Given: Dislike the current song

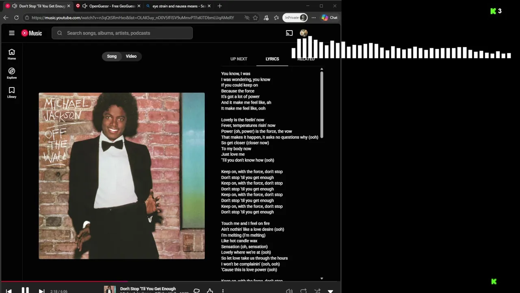Looking at the screenshot, I should point(197,291).
